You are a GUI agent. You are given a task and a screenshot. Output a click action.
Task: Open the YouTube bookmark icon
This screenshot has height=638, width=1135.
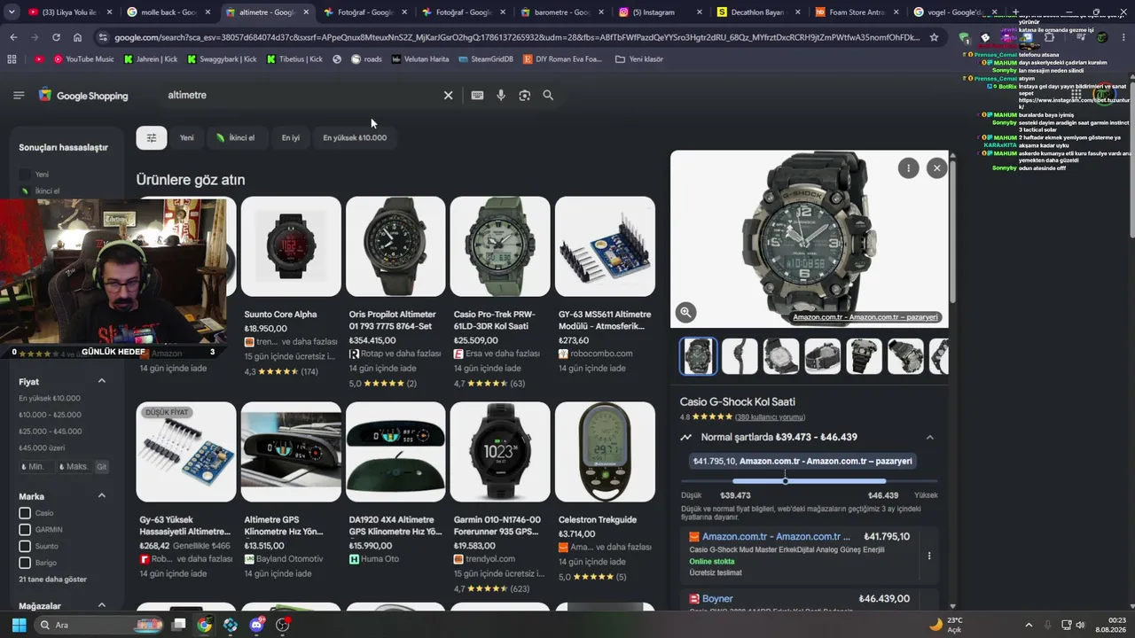pos(39,59)
